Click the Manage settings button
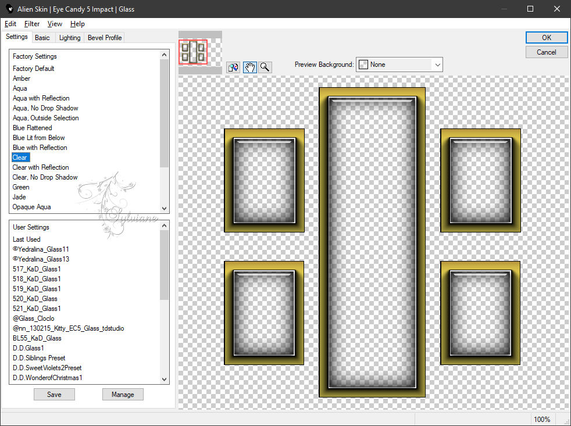Image resolution: width=571 pixels, height=426 pixels. pos(123,394)
